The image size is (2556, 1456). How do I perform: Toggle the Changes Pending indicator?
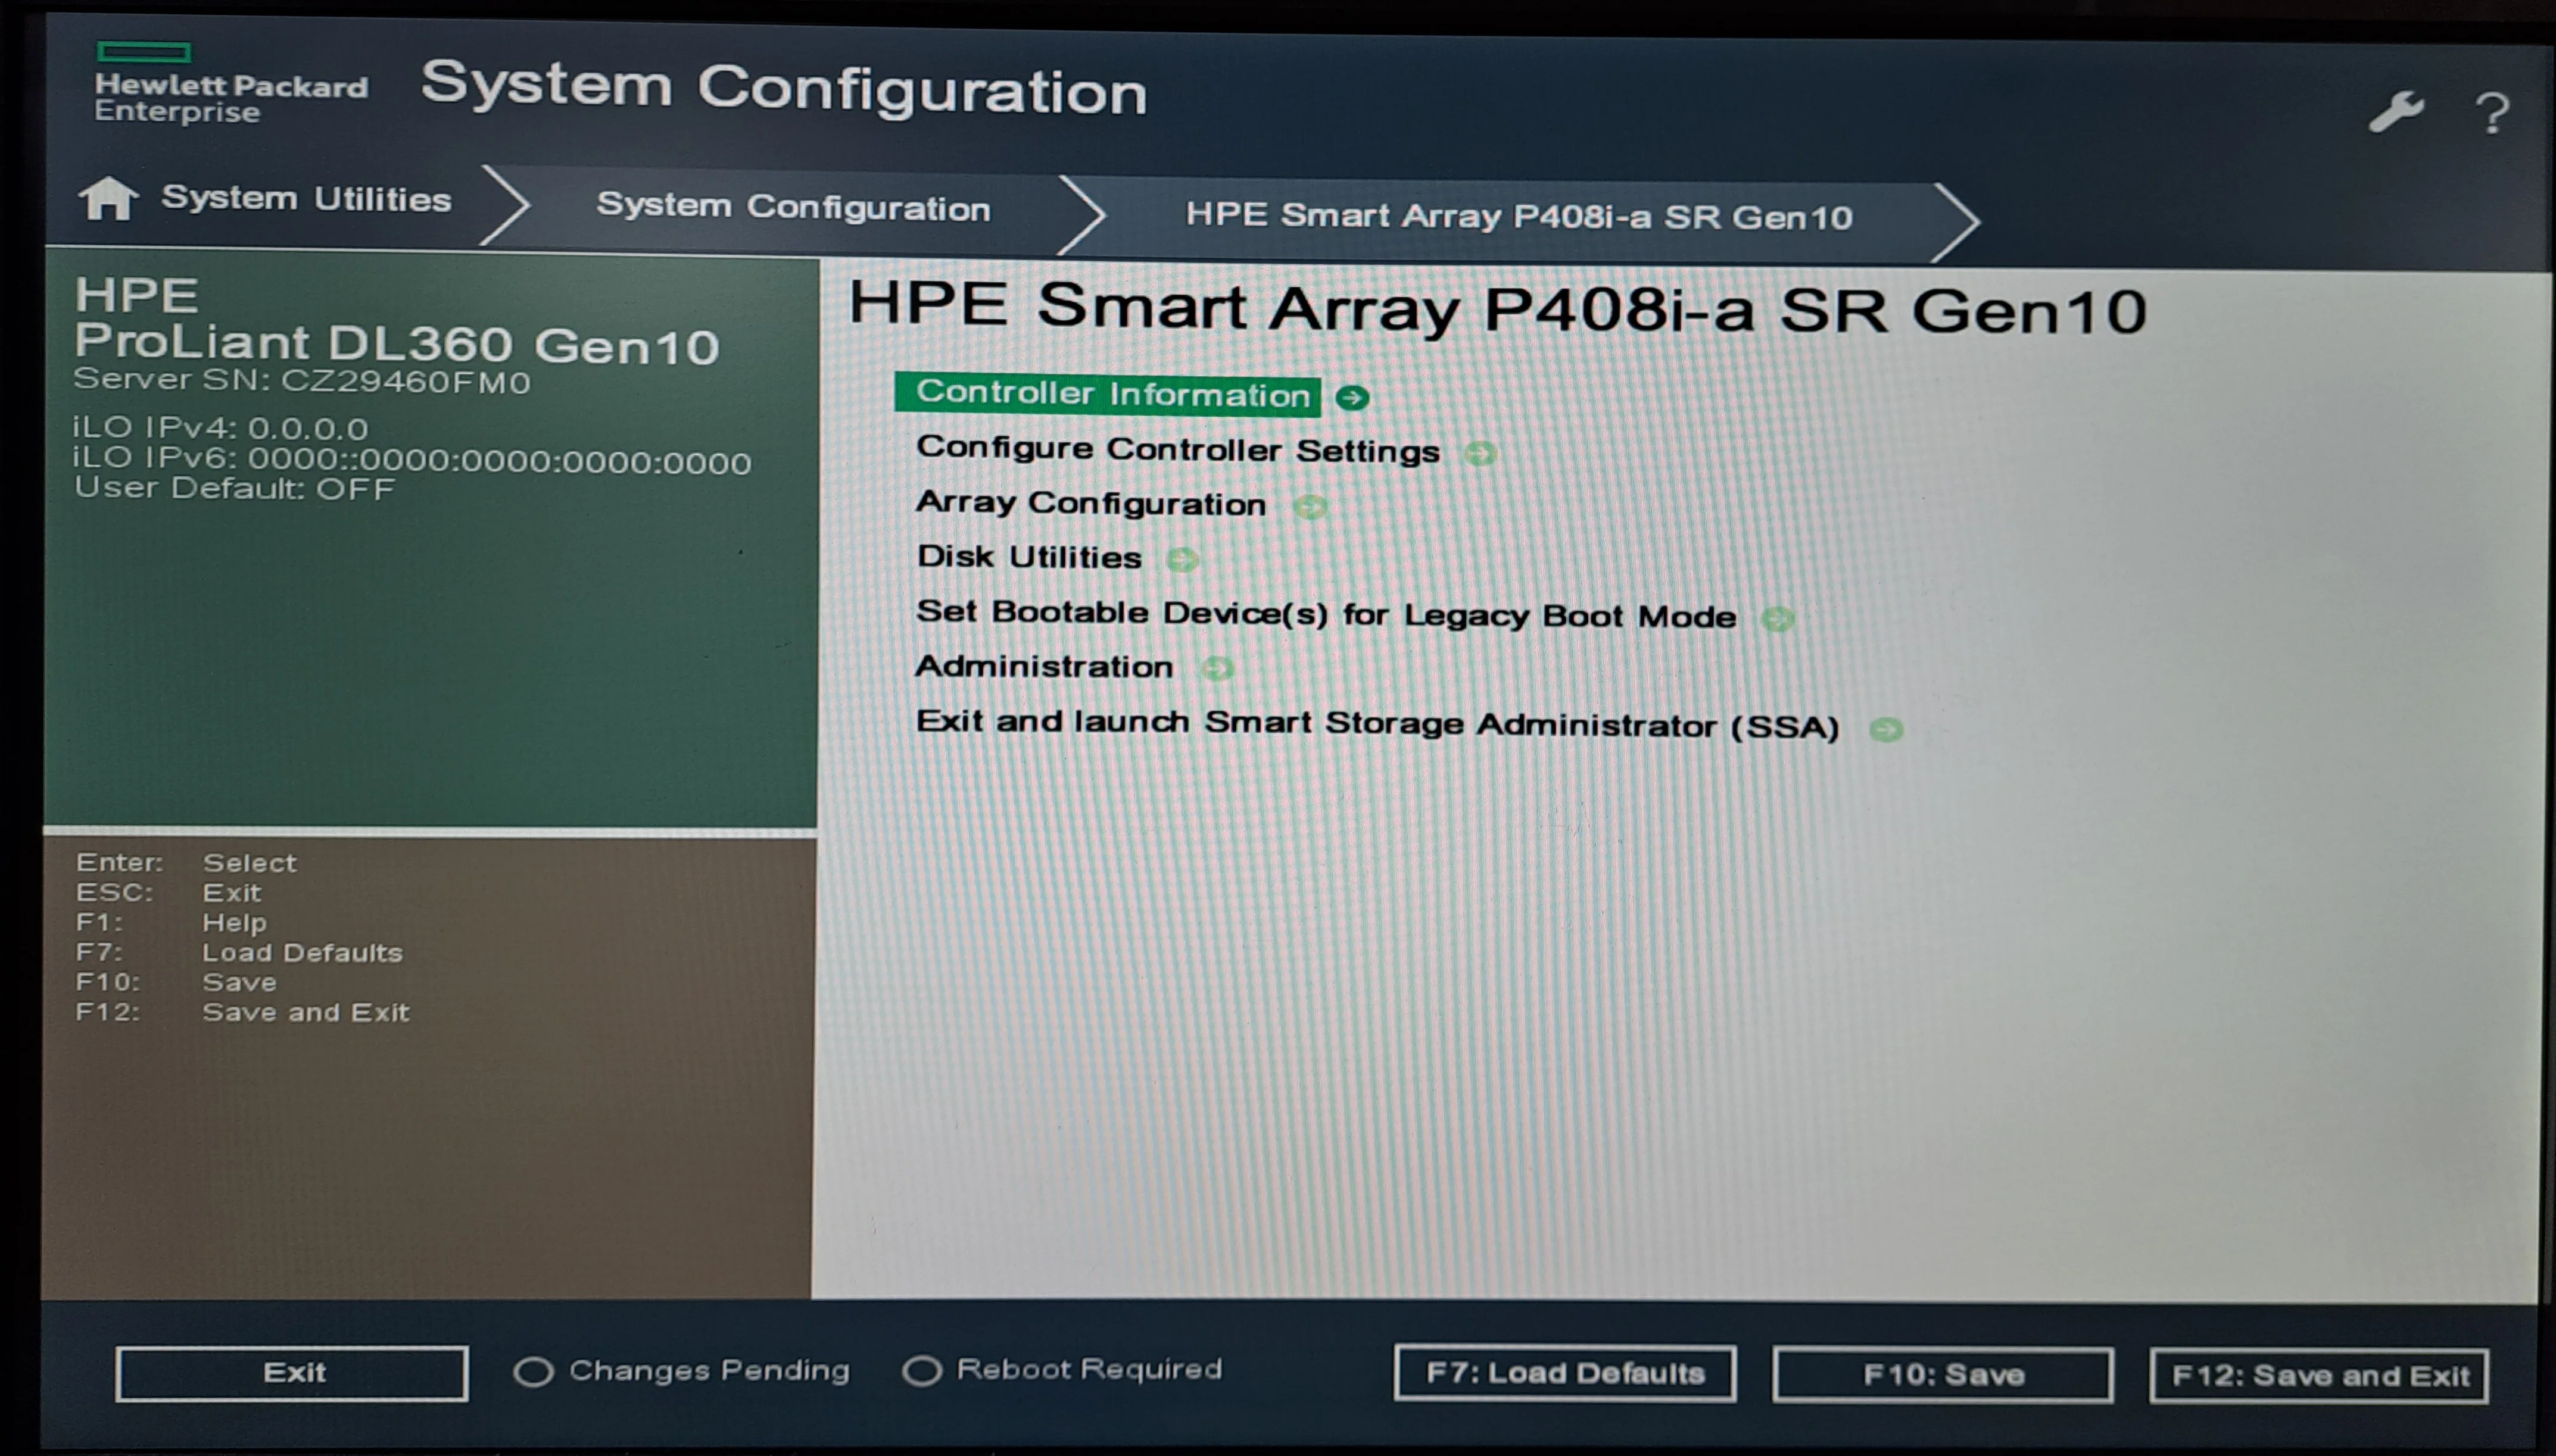[x=533, y=1371]
